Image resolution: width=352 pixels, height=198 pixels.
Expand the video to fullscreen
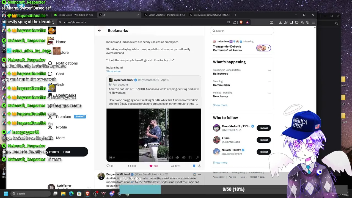click(x=197, y=158)
